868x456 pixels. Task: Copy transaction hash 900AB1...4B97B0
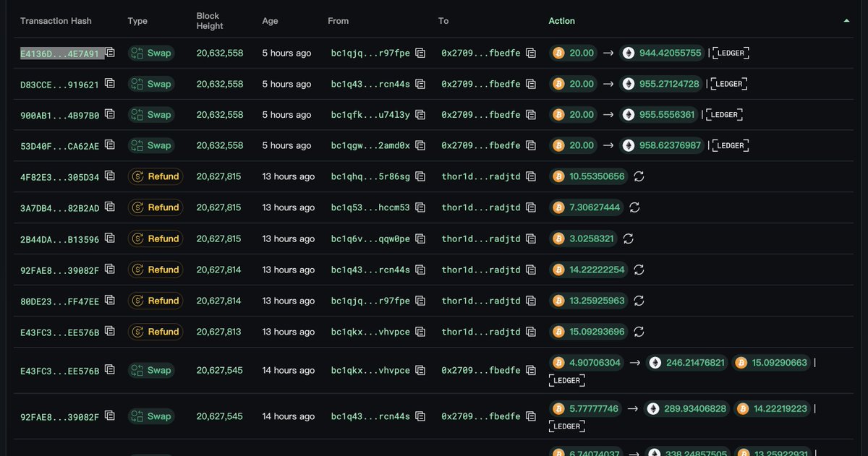[110, 114]
